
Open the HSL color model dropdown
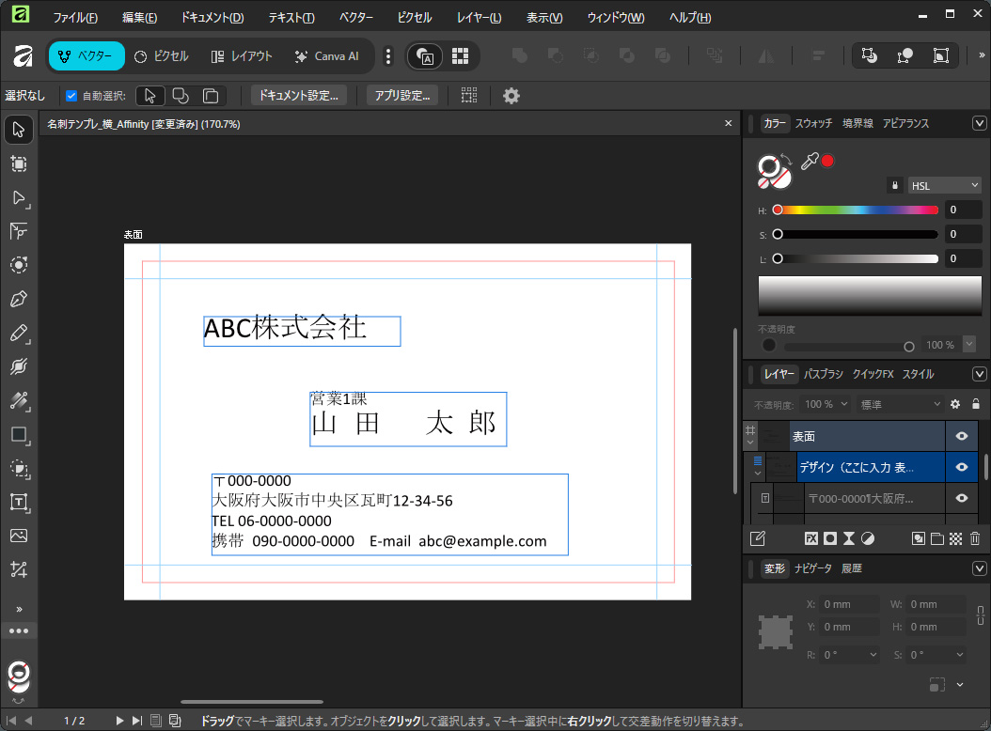[943, 184]
